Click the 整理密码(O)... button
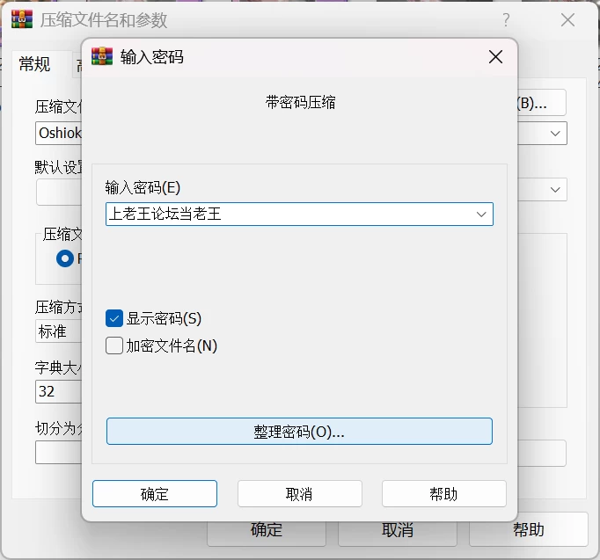The height and width of the screenshot is (560, 600). 299,431
